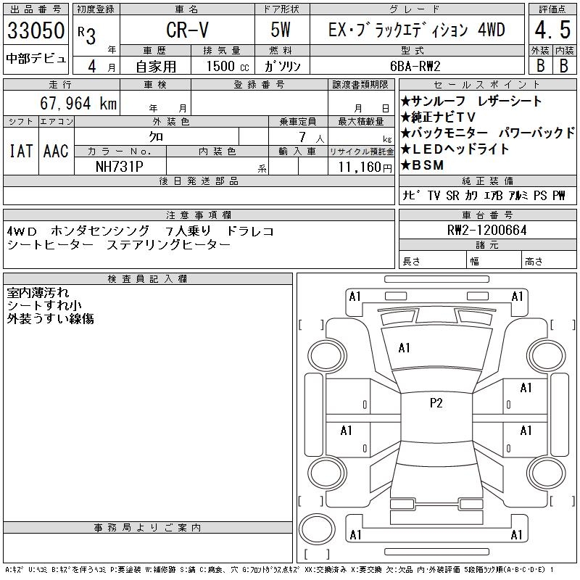Click exterior grade B under 外装
The image size is (580, 580).
[540, 66]
